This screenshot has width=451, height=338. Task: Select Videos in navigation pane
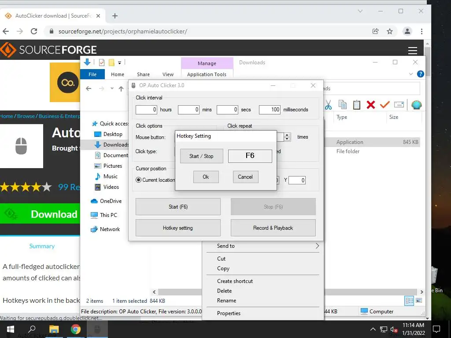(x=107, y=187)
